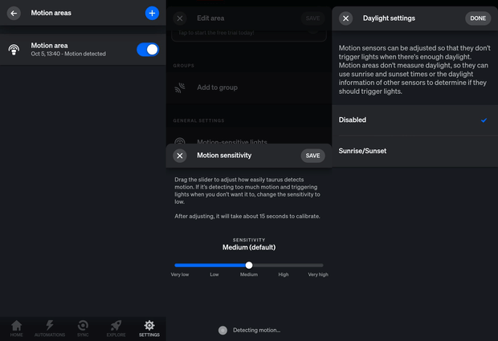Open the Home tab
Viewport: 498px width, 341px height.
[x=17, y=329]
